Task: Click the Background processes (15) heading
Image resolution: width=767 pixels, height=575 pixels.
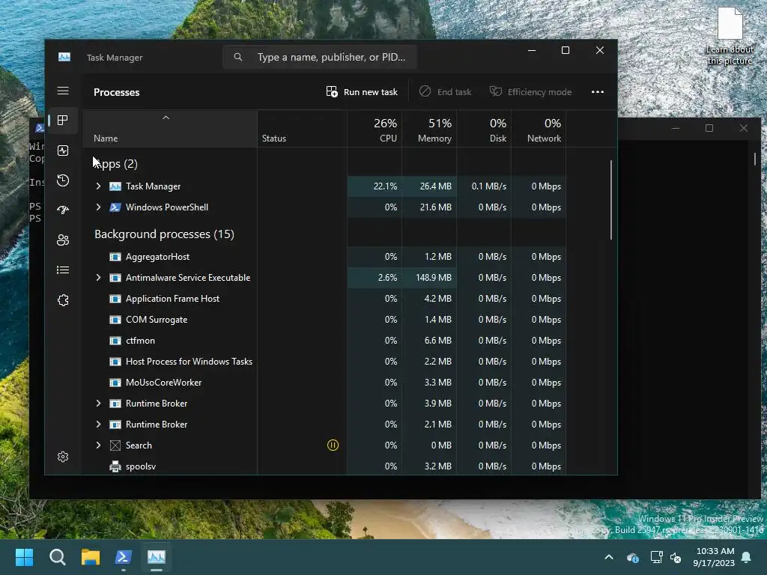Action: (164, 234)
